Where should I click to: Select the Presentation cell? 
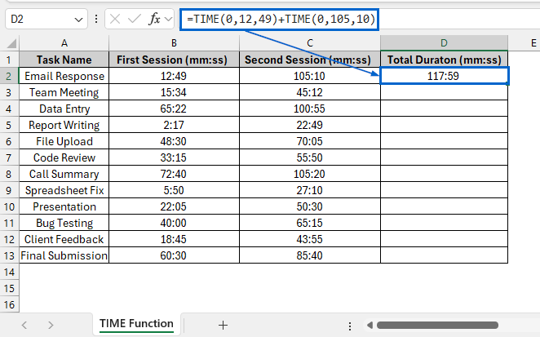click(x=64, y=206)
